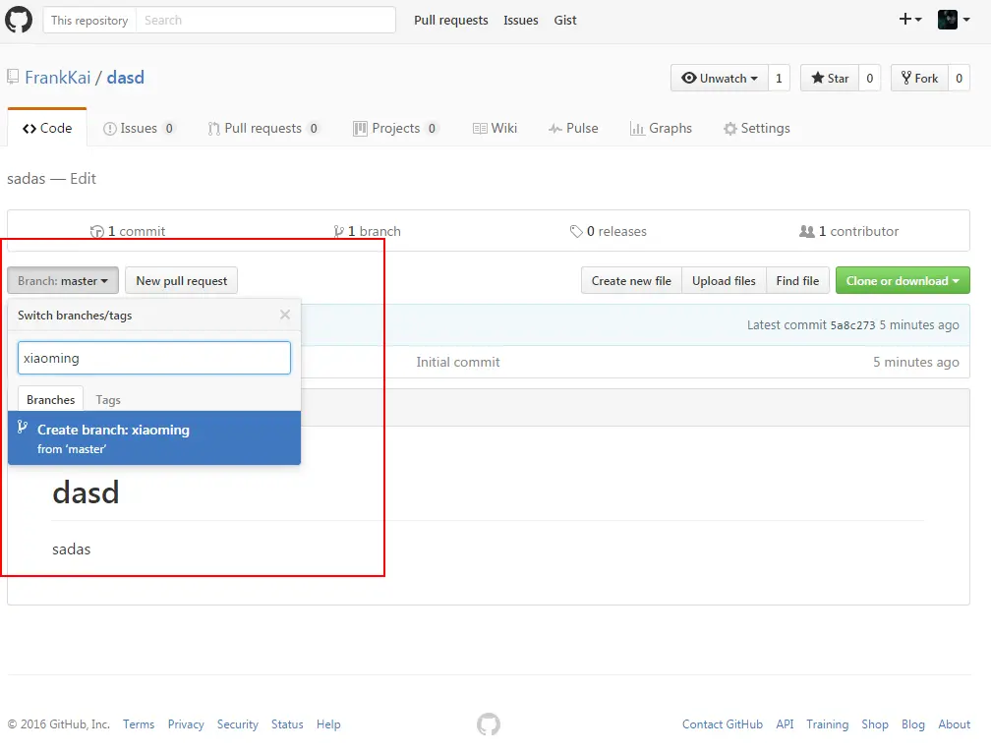Open the user avatar menu
The width and height of the screenshot is (991, 751).
953,20
